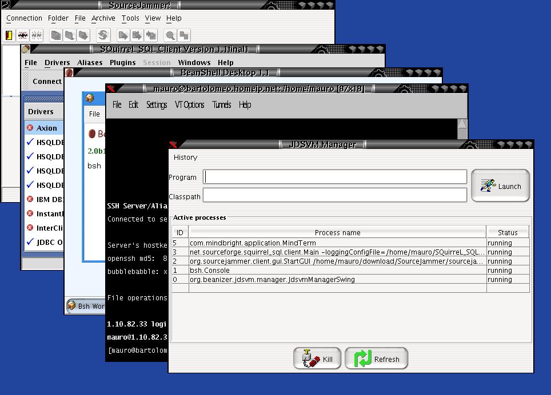
Task: Open the File menu in SQuirreL SQL Client
Action: click(30, 62)
